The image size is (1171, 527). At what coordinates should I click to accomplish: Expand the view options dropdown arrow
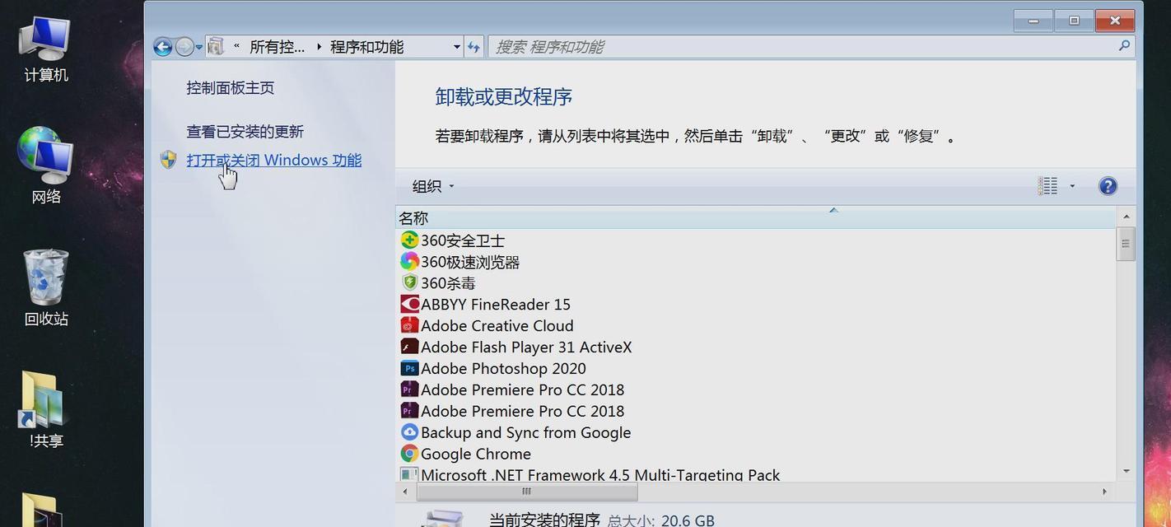1072,186
